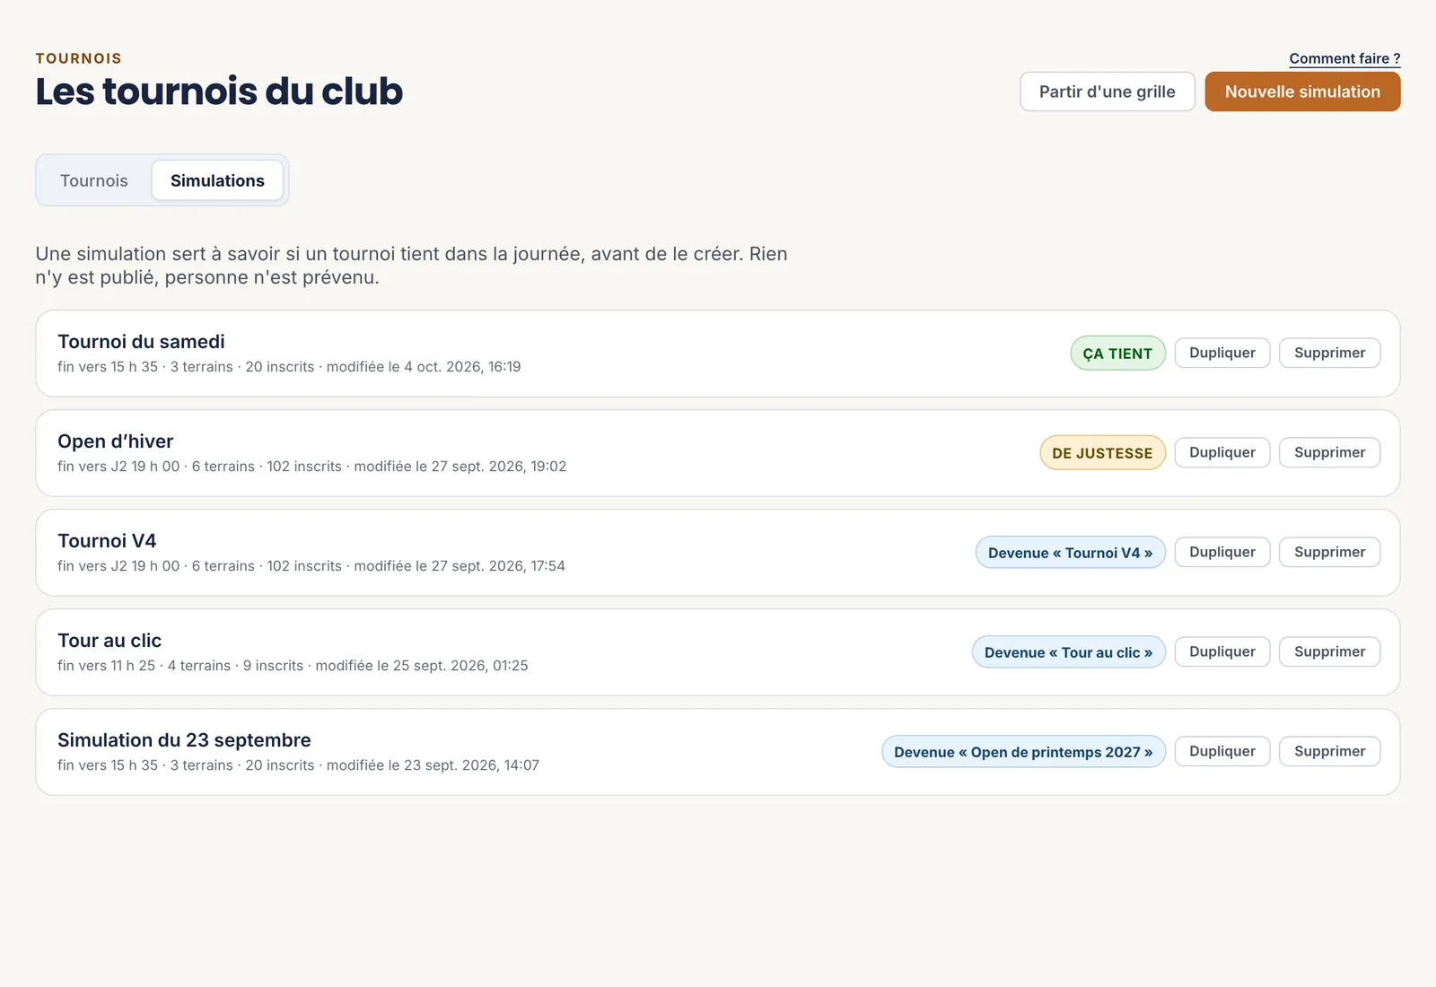Image resolution: width=1436 pixels, height=987 pixels.
Task: Click details line modifiée le 25 sept. 2026, 01:25
Action: [x=293, y=666]
